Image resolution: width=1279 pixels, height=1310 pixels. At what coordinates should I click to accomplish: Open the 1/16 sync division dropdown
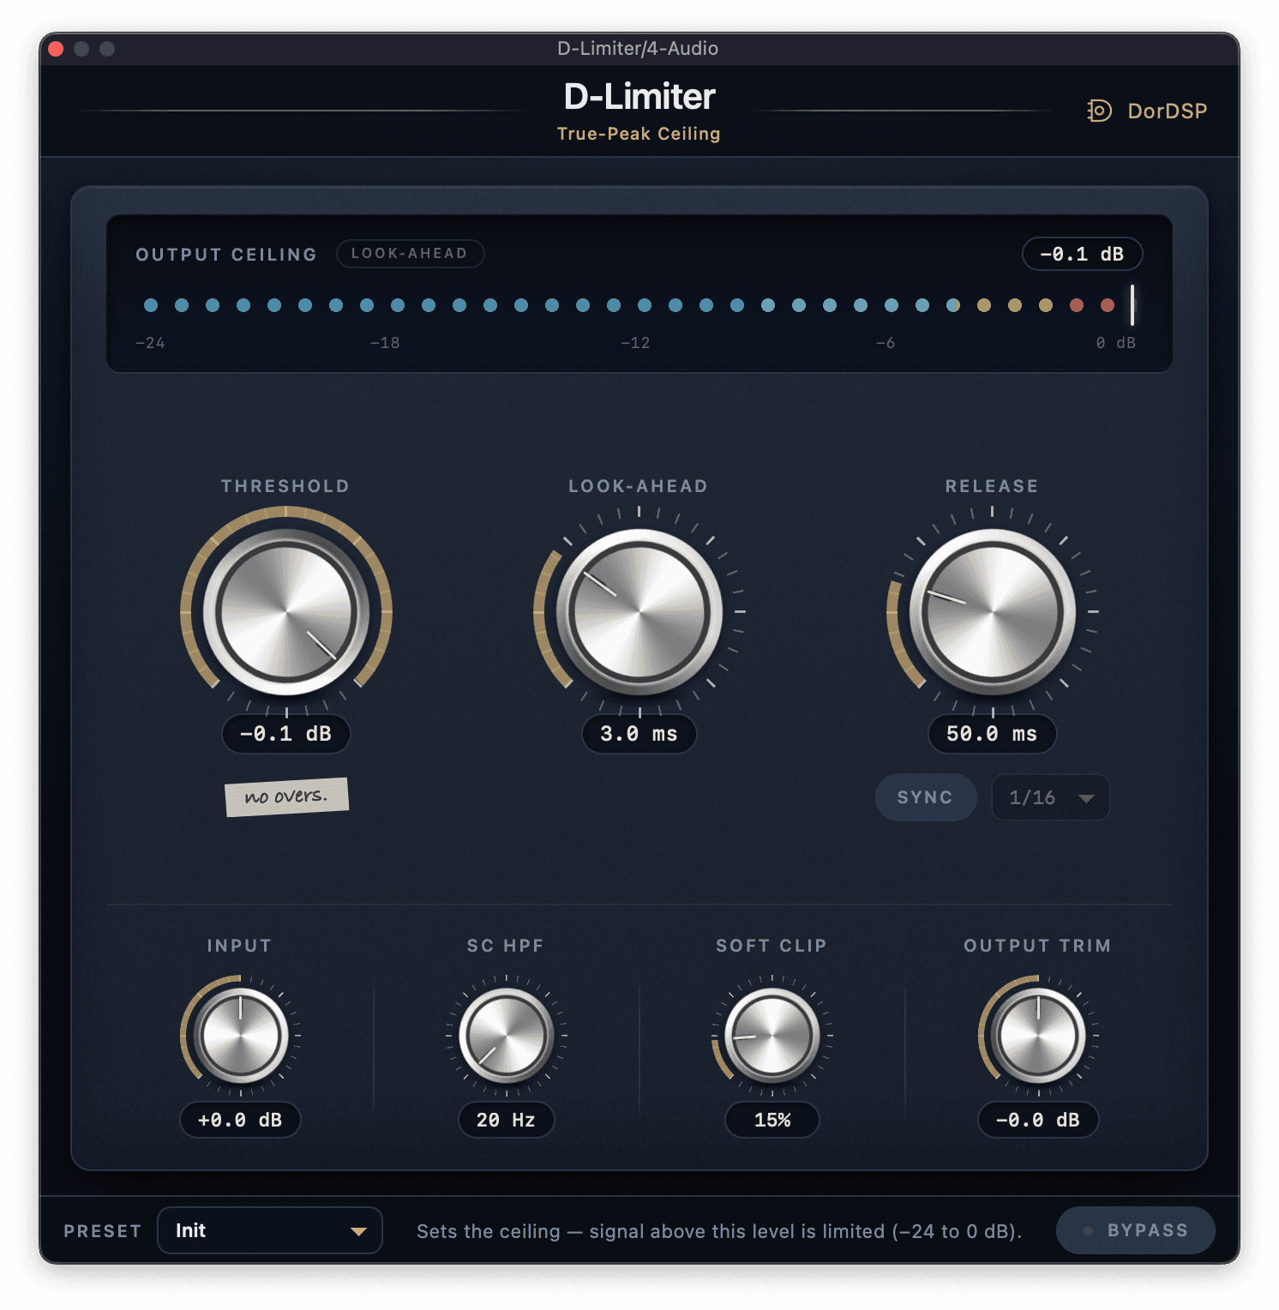click(x=1051, y=797)
